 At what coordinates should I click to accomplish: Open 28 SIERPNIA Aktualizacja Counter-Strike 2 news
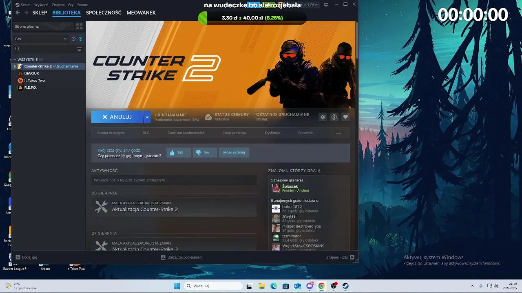pyautogui.click(x=145, y=210)
